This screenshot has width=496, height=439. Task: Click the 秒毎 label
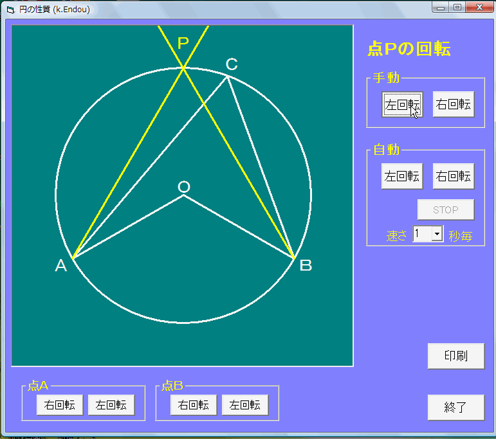click(x=460, y=236)
